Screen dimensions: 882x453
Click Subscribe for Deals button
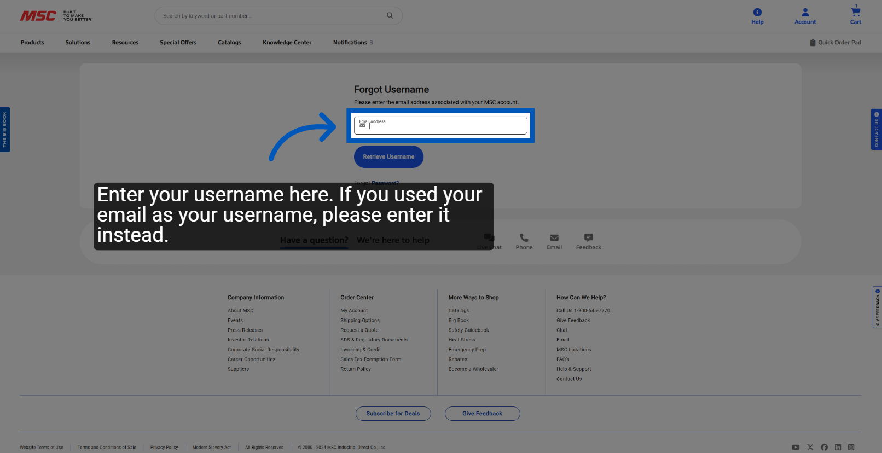click(393, 414)
